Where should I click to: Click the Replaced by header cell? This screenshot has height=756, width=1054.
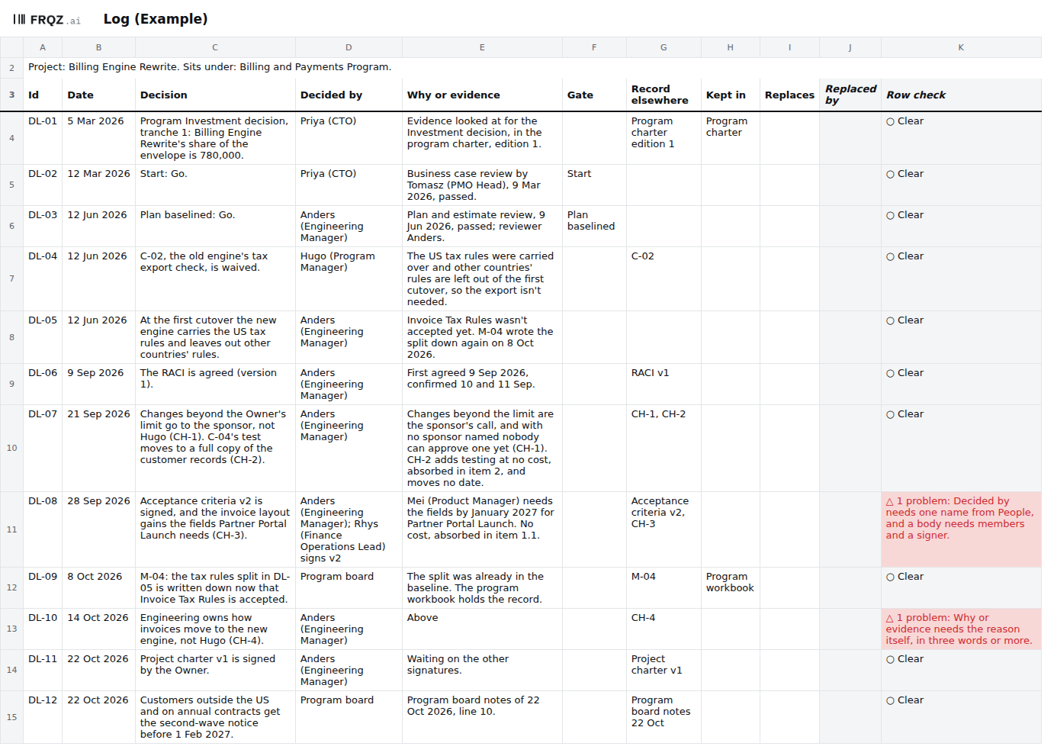point(850,95)
